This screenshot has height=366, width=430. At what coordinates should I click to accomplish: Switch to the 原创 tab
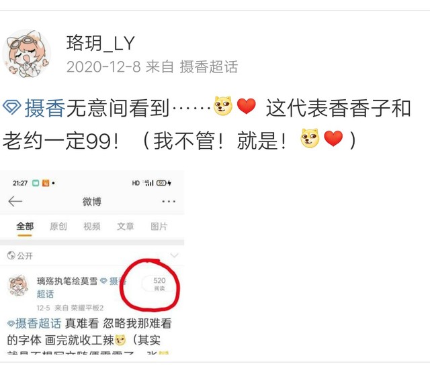point(58,227)
